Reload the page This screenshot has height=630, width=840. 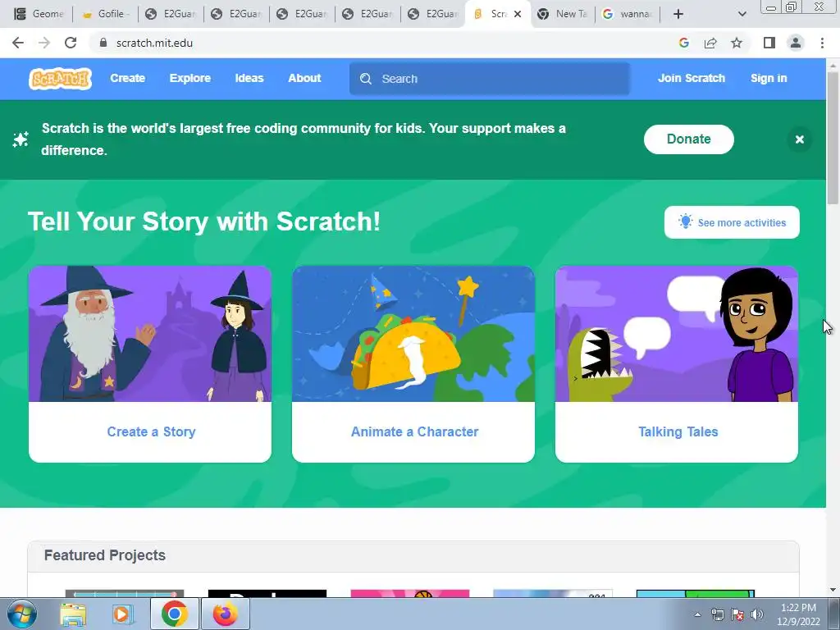coord(71,43)
